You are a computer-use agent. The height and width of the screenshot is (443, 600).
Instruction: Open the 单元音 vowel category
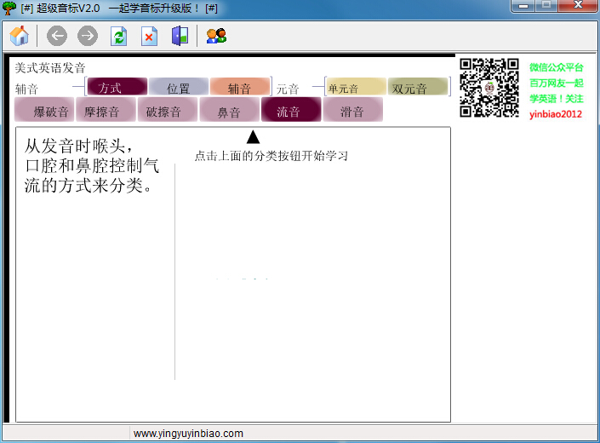pyautogui.click(x=355, y=87)
